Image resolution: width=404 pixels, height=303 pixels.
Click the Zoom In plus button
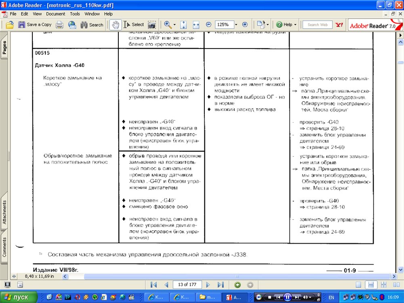245,25
